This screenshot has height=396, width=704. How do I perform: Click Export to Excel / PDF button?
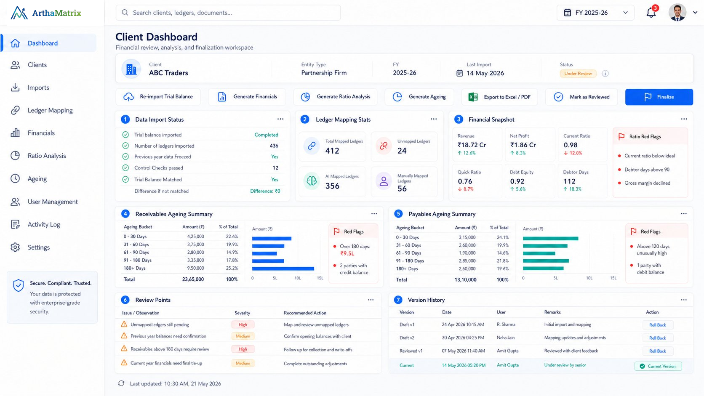pos(500,97)
